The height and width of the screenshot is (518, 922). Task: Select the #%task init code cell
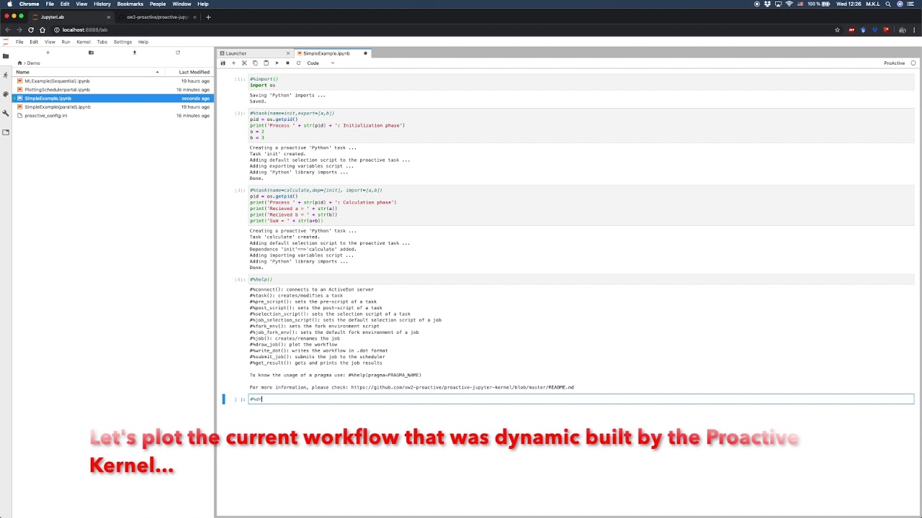[581, 125]
